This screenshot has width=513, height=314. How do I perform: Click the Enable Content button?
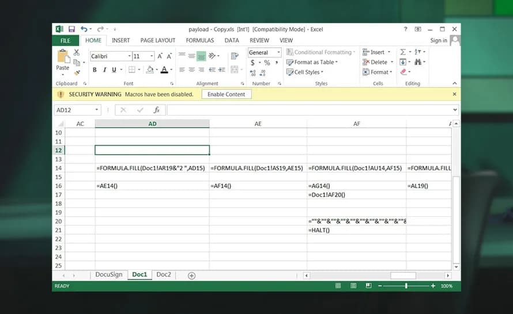click(226, 94)
